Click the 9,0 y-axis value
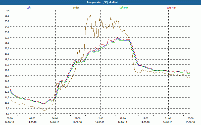This screenshot has height=125, width=201. click(x=8, y=108)
